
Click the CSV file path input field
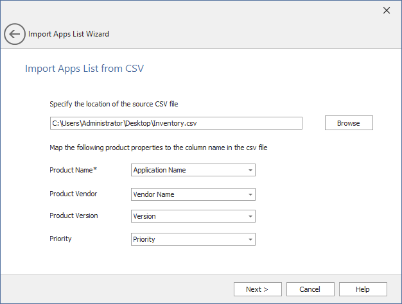point(175,123)
